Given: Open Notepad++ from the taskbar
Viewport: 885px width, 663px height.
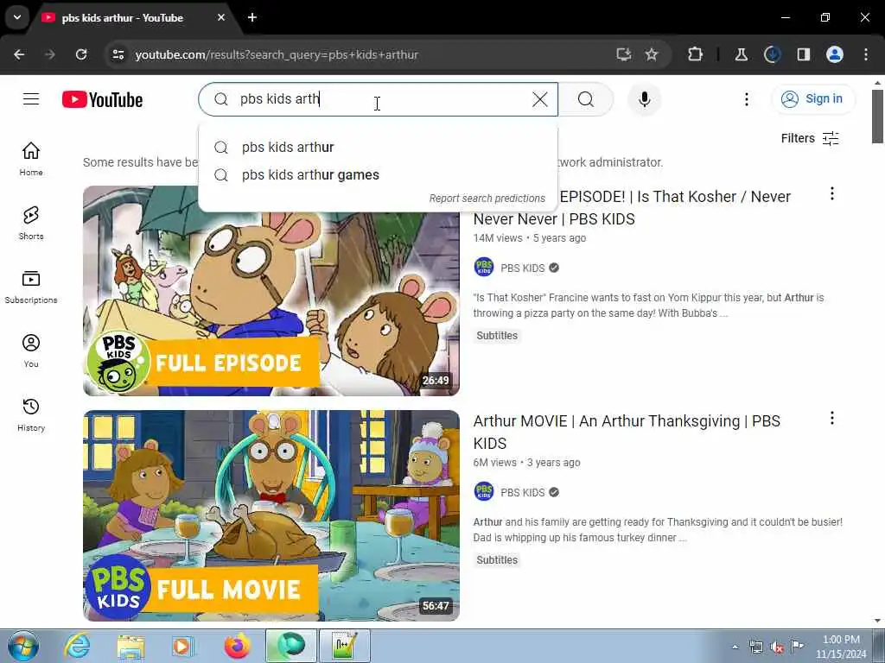Looking at the screenshot, I should tap(344, 646).
